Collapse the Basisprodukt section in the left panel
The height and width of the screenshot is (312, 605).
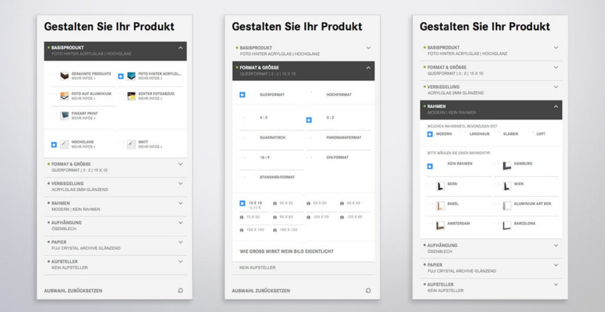180,48
